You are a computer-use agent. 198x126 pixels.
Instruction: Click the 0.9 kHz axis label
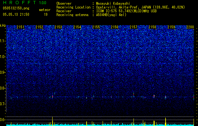coord(3,72)
